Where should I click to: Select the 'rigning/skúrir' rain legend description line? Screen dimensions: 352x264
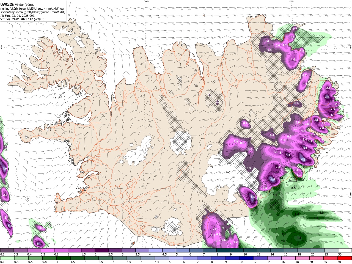[32, 8]
